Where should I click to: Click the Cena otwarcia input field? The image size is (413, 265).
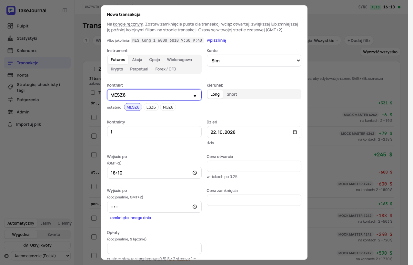(x=254, y=166)
